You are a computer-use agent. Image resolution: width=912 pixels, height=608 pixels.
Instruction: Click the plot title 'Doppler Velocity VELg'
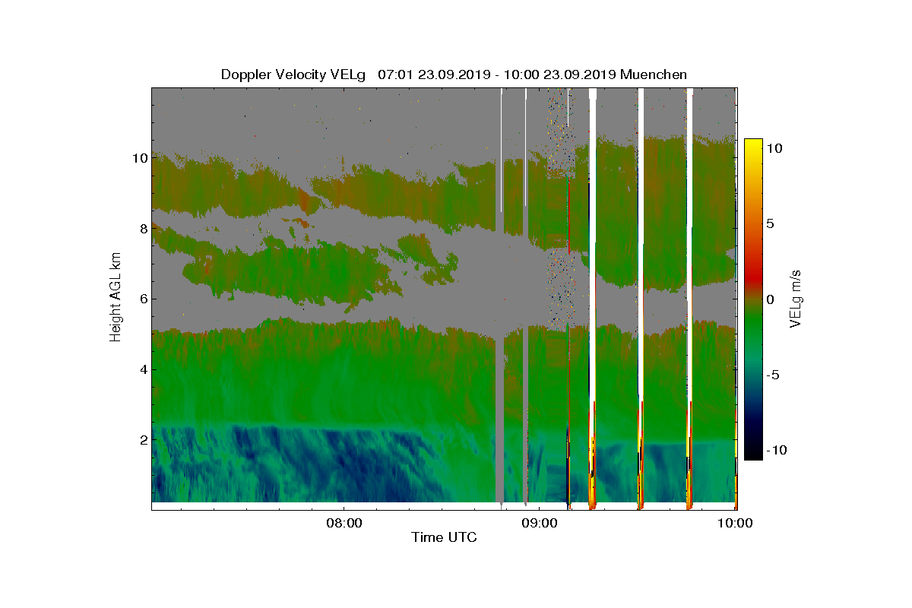coord(293,74)
